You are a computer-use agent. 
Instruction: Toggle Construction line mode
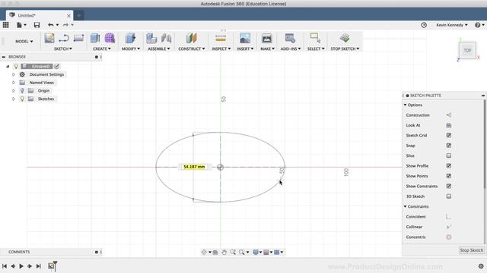[448, 115]
